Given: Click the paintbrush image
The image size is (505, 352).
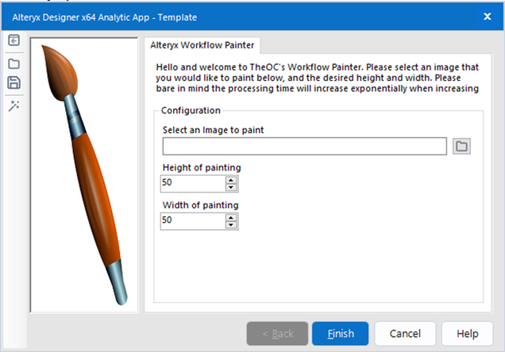Looking at the screenshot, I should [x=84, y=173].
